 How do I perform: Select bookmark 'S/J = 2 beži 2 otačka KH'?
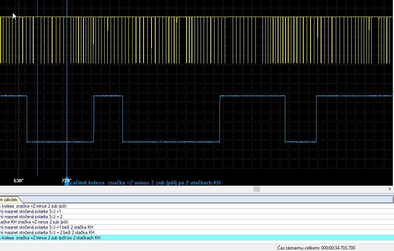click(197, 233)
